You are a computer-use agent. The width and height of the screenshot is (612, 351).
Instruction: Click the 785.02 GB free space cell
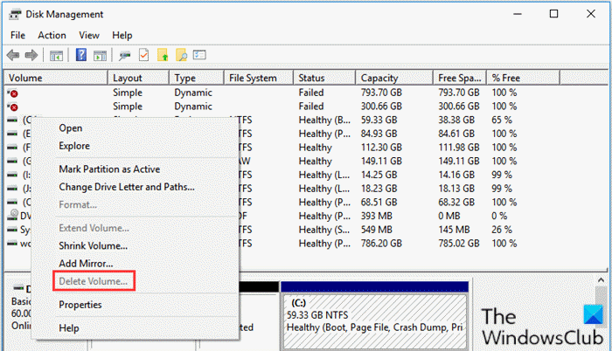pos(458,244)
